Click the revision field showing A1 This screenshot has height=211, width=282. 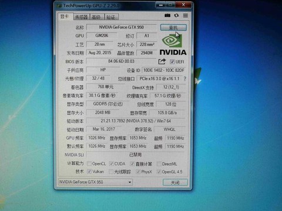(147, 36)
